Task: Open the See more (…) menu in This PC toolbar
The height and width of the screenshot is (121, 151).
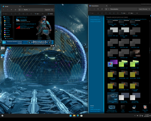Action: 43,14
